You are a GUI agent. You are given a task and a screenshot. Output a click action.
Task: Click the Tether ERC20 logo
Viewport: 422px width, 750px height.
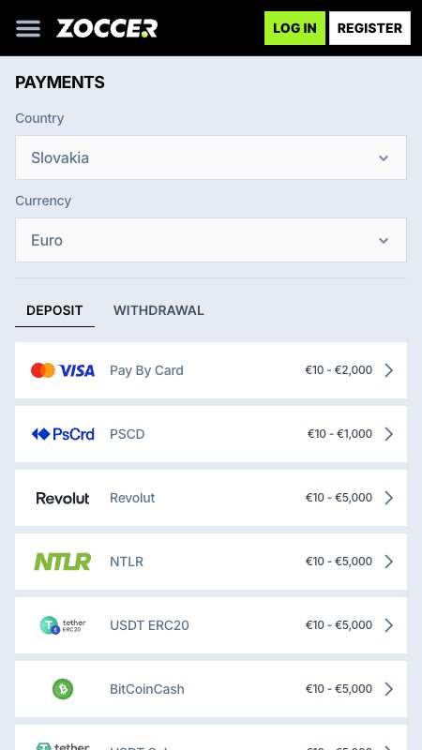pyautogui.click(x=63, y=625)
